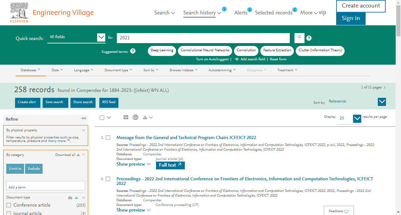Open suggested terms help question mark
The image size is (401, 215).
coord(133,51)
